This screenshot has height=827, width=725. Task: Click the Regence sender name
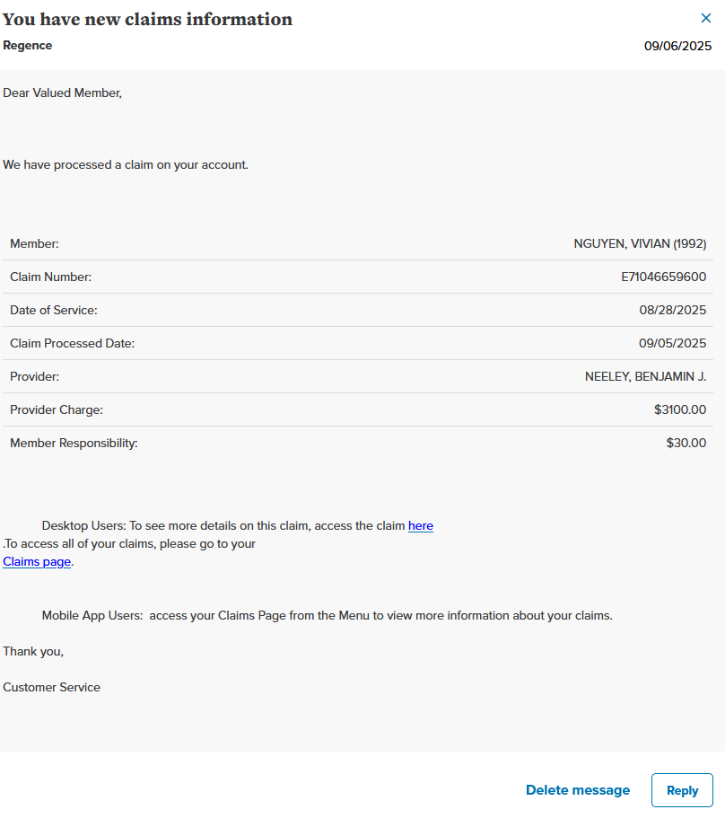click(28, 45)
